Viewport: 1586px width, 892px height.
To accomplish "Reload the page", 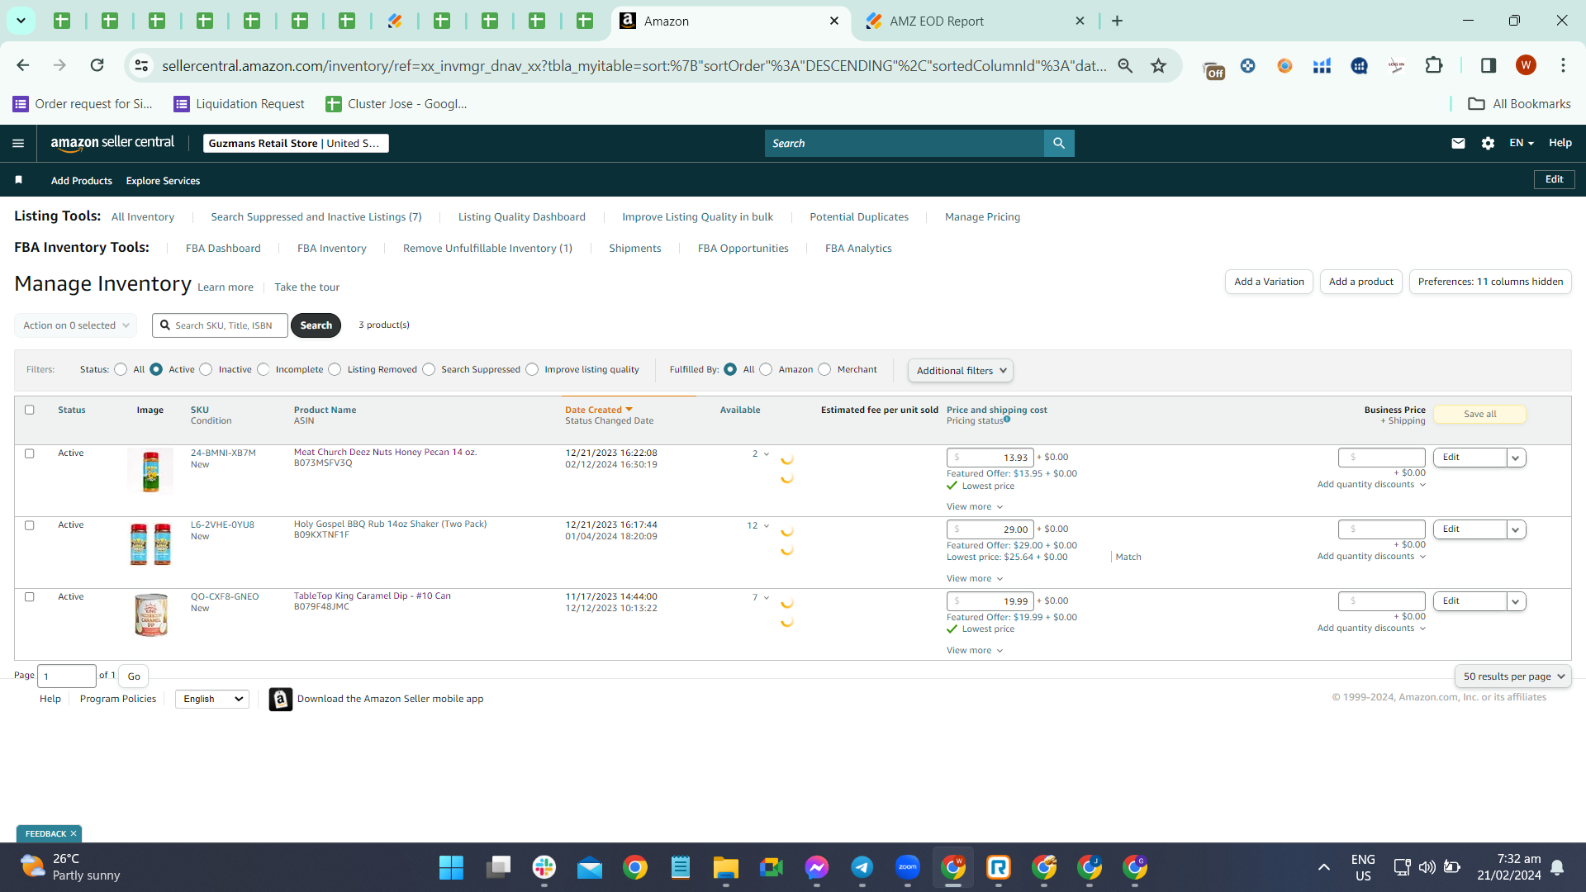I will [x=97, y=65].
